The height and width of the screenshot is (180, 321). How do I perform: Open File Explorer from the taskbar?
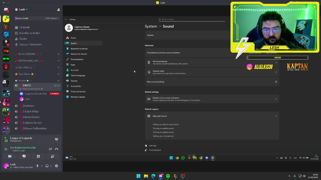click(x=146, y=176)
